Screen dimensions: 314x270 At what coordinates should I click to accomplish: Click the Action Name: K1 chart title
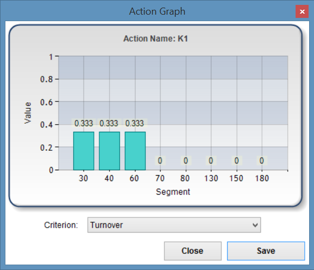(x=156, y=38)
